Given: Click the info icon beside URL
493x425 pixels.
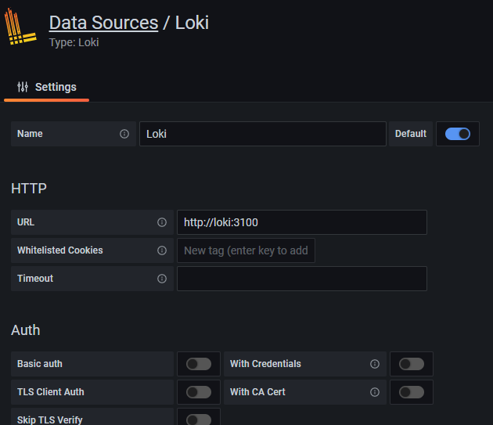Looking at the screenshot, I should point(162,222).
